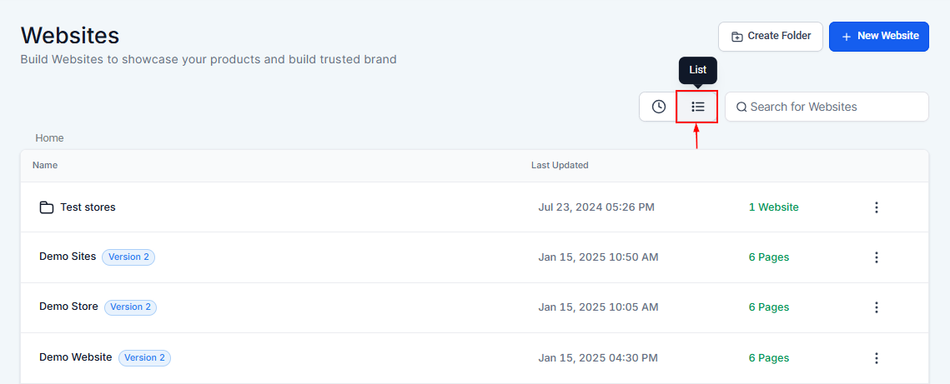Image resolution: width=950 pixels, height=384 pixels.
Task: Click the Test stores folder icon
Action: 47,207
